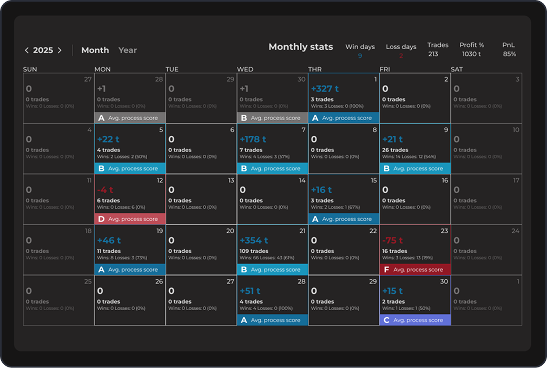Switch to the Month view tab
Screen dimensions: 547x368
95,50
